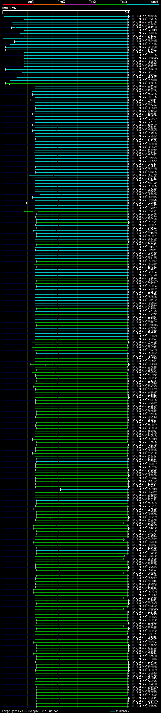161x713 pixels.
Task: Open hit UniRef100_A8IKW6 label
Action: 144,16
